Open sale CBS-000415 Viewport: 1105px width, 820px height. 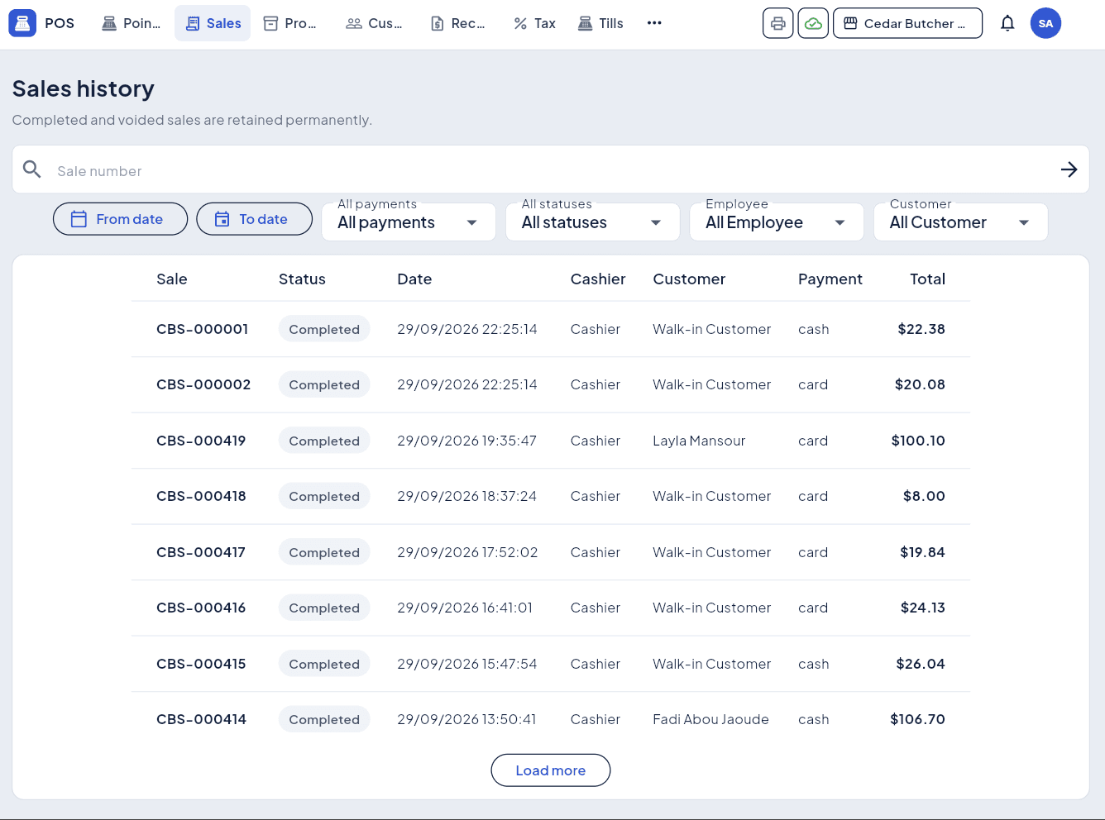pos(201,664)
